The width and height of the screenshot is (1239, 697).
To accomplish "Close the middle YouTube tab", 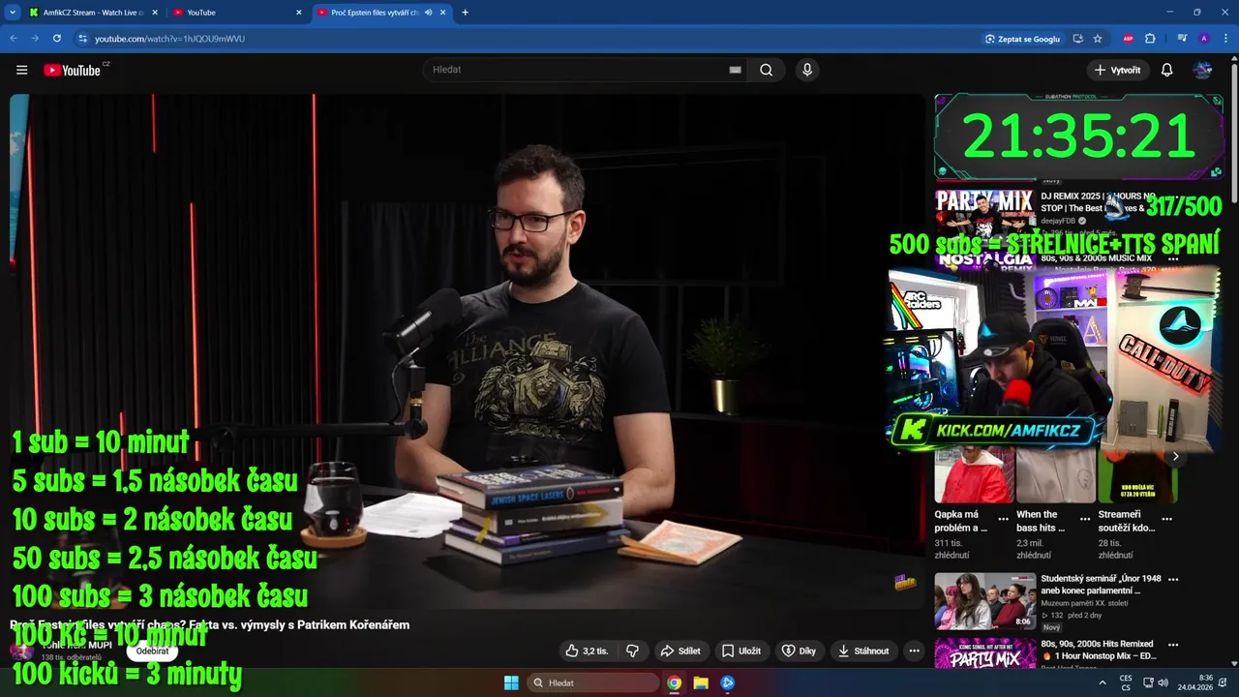I will (x=299, y=13).
